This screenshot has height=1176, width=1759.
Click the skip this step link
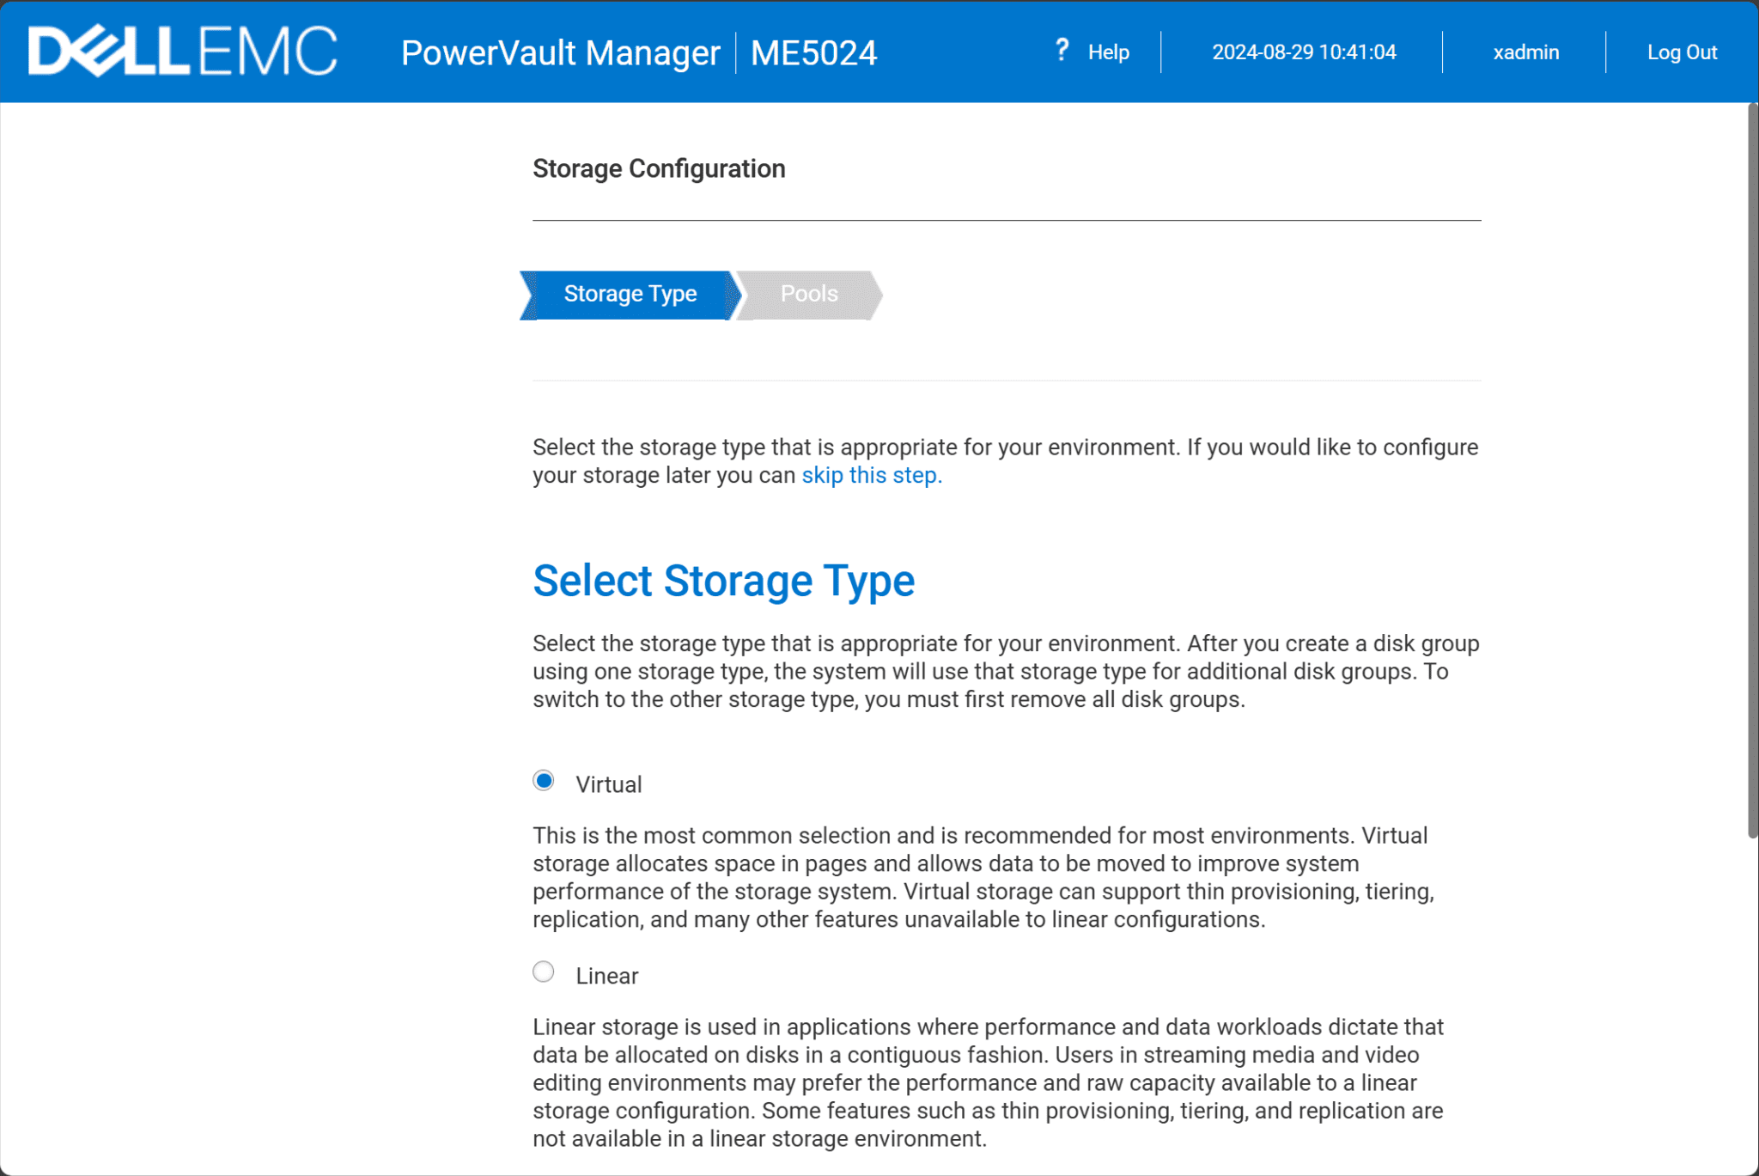pos(869,475)
